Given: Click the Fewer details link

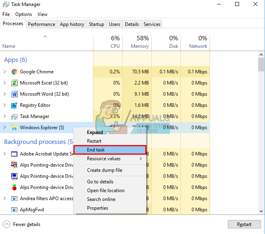Looking at the screenshot, I should [x=27, y=224].
